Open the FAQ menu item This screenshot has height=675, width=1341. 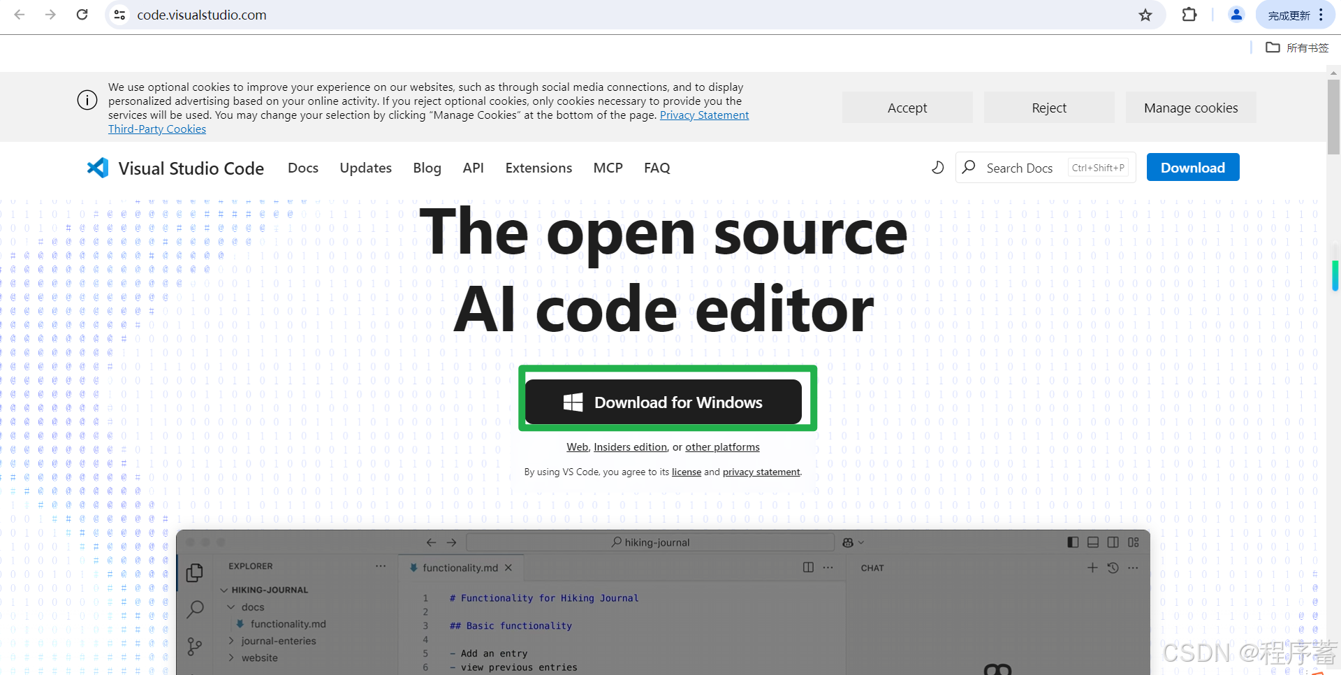click(x=657, y=168)
